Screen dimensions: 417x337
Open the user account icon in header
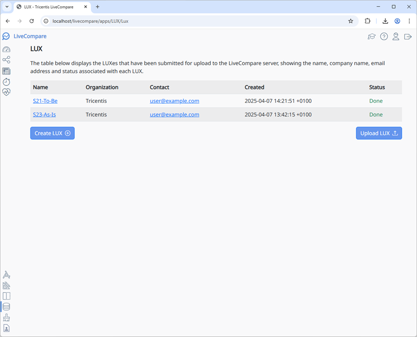click(396, 37)
